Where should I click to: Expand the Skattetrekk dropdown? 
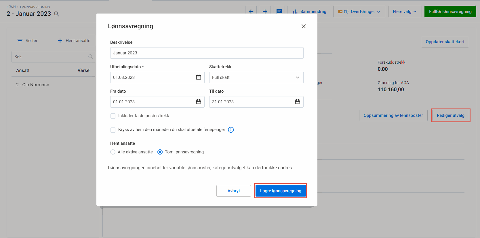pyautogui.click(x=256, y=77)
